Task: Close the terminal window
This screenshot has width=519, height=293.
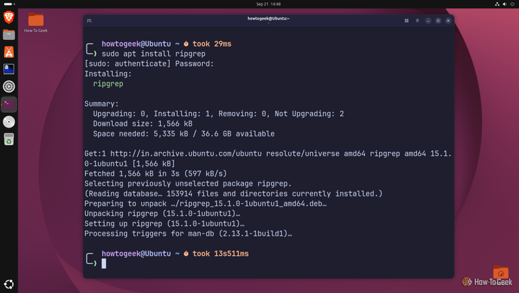Action: (x=448, y=20)
